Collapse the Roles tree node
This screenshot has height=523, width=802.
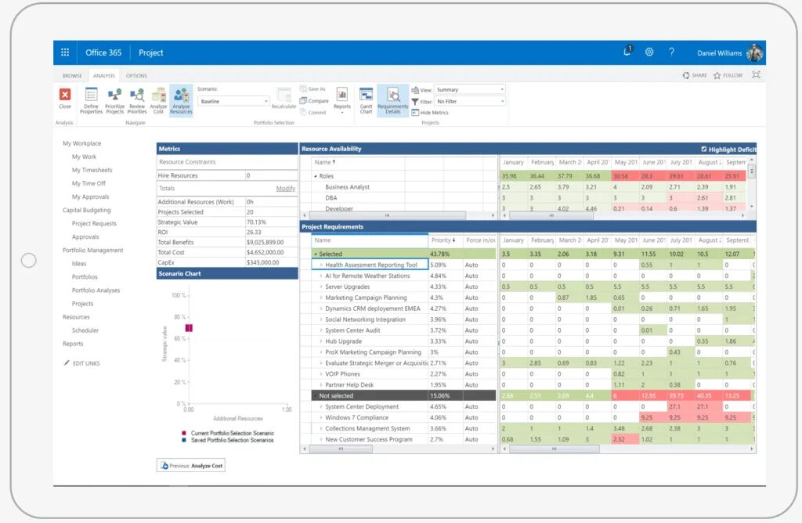316,176
